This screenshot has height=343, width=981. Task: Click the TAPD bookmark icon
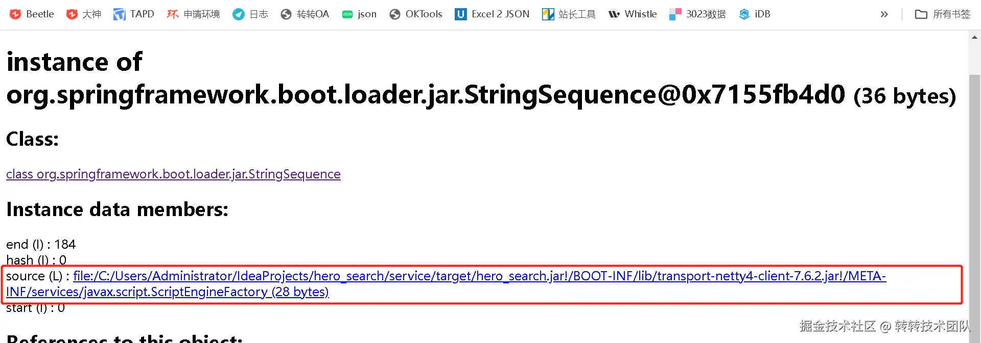(119, 14)
